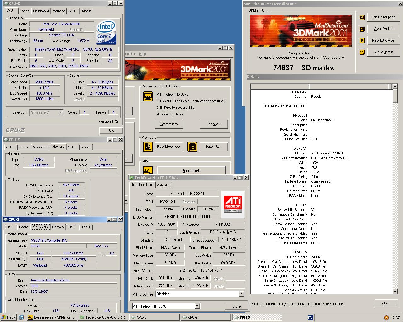
Task: Click the 74837 3D marks score text
Action: click(304, 68)
